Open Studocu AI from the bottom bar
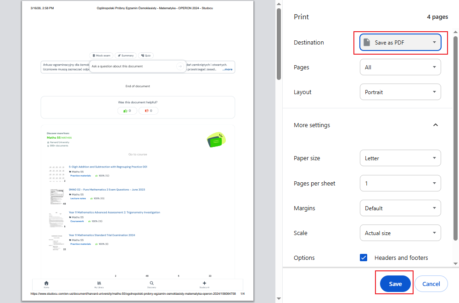Viewport: 459px width, 303px height. click(x=204, y=283)
